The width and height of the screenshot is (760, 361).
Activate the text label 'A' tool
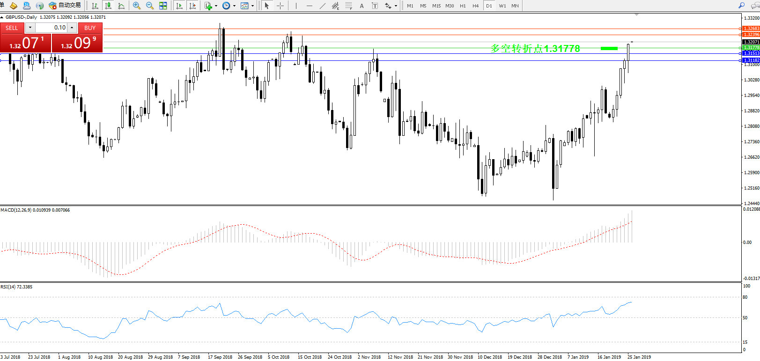(362, 6)
